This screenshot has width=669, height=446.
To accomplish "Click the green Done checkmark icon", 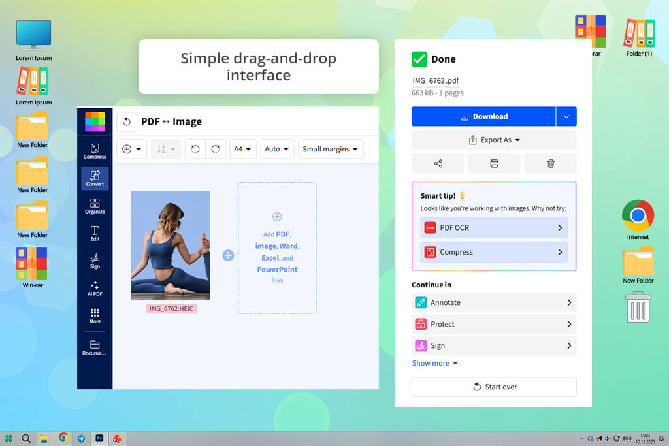I will point(419,59).
